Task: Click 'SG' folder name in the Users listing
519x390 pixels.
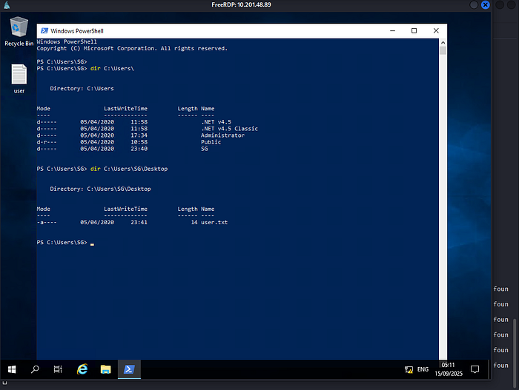Action: 204,149
